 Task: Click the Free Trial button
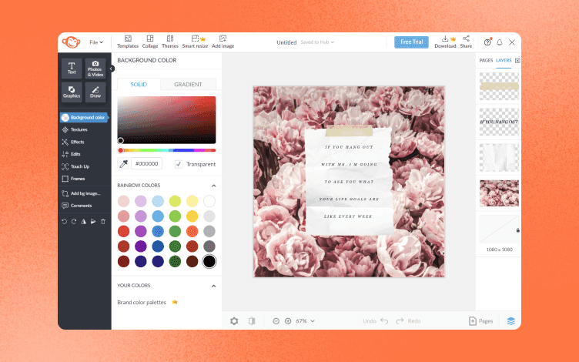click(411, 42)
